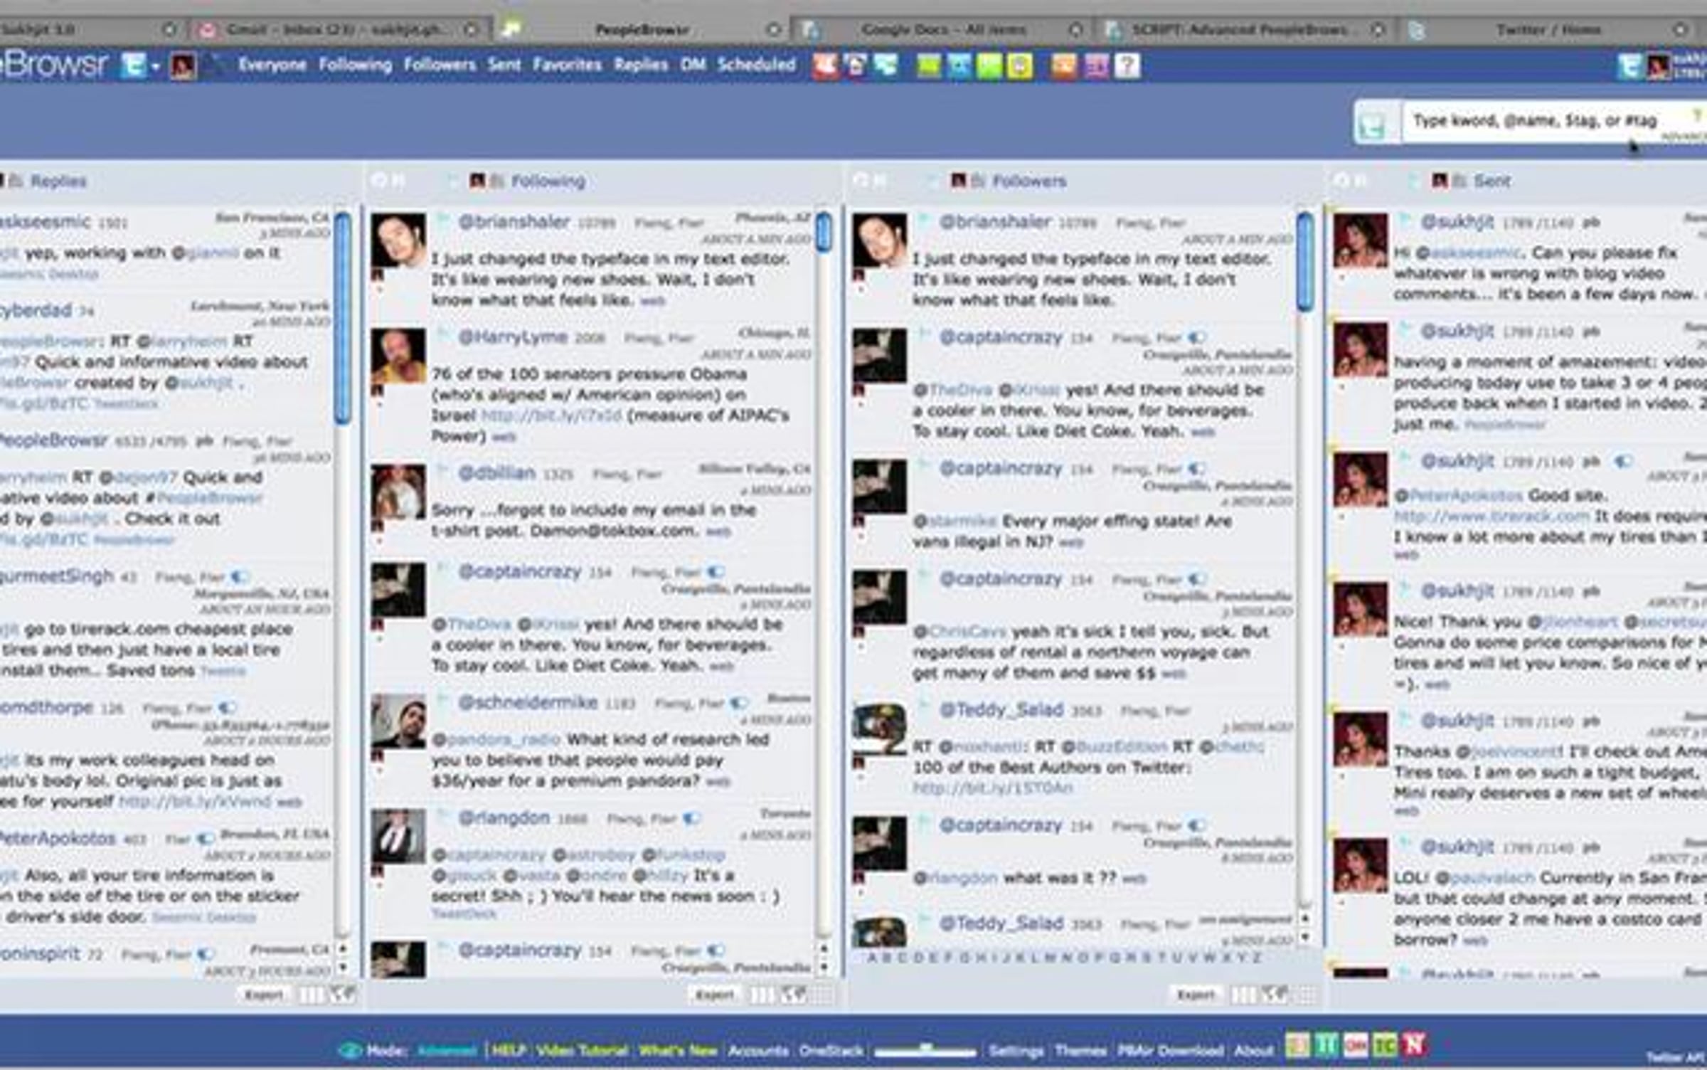The height and width of the screenshot is (1070, 1707).
Task: Open Settings in the bottom bar
Action: (1016, 1050)
